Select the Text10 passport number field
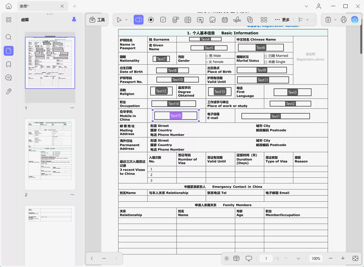The image size is (364, 267). click(x=178, y=80)
